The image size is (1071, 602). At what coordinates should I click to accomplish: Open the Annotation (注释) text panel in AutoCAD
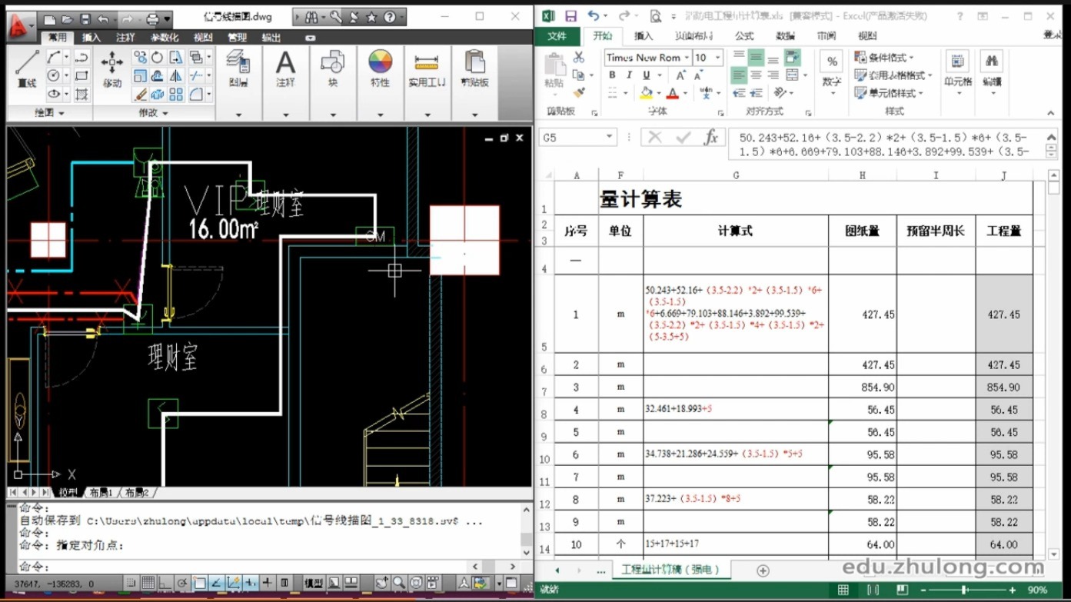285,69
